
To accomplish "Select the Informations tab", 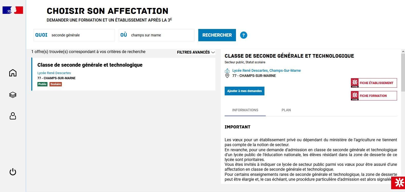I will (245, 110).
